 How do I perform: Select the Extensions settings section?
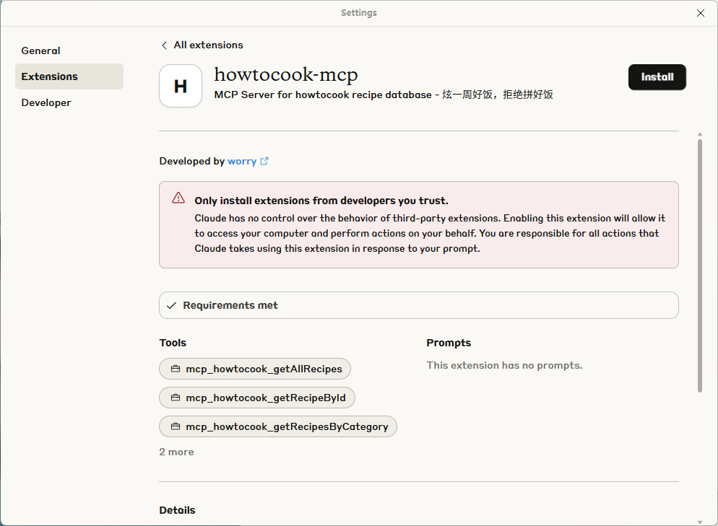click(x=69, y=76)
